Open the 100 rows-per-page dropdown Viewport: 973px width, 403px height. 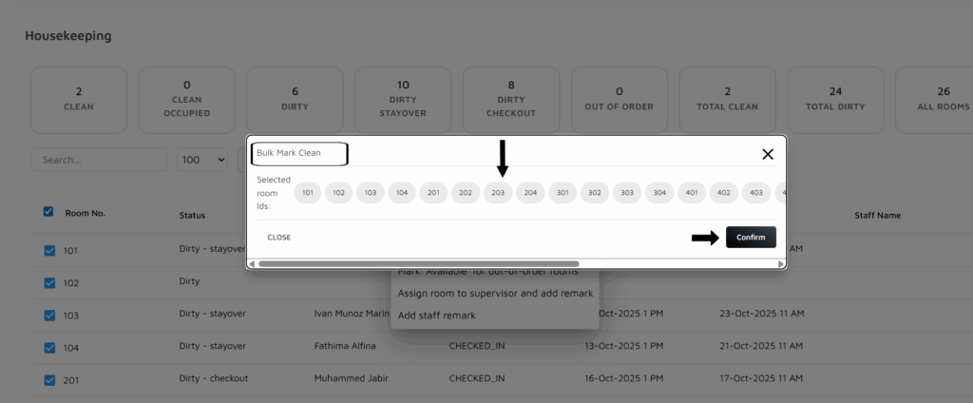click(202, 160)
